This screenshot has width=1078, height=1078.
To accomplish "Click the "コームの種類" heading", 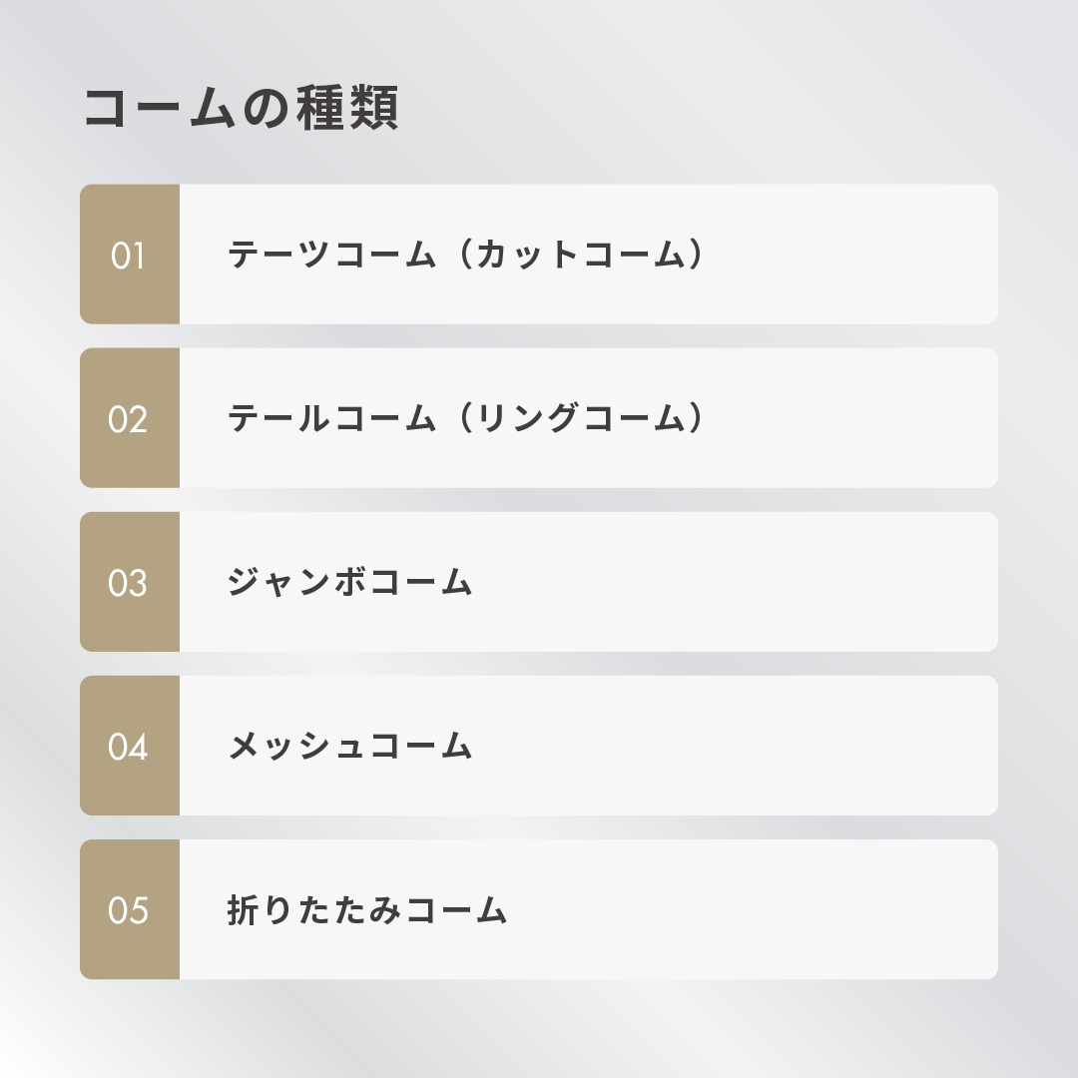I will pyautogui.click(x=241, y=109).
